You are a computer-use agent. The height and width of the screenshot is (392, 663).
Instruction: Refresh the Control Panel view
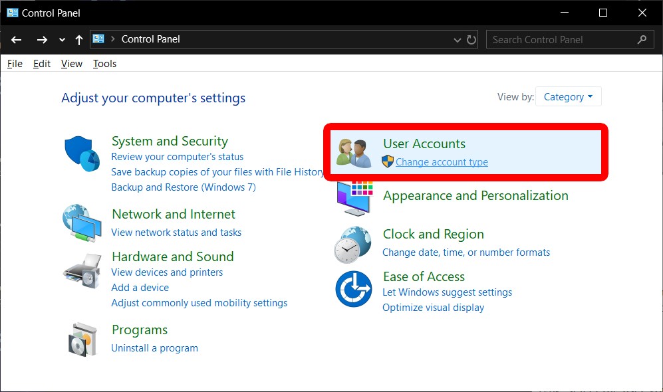click(x=471, y=39)
